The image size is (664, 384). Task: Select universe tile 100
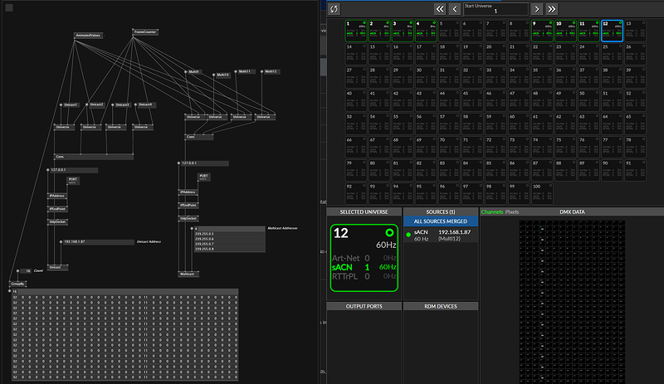[x=542, y=193]
